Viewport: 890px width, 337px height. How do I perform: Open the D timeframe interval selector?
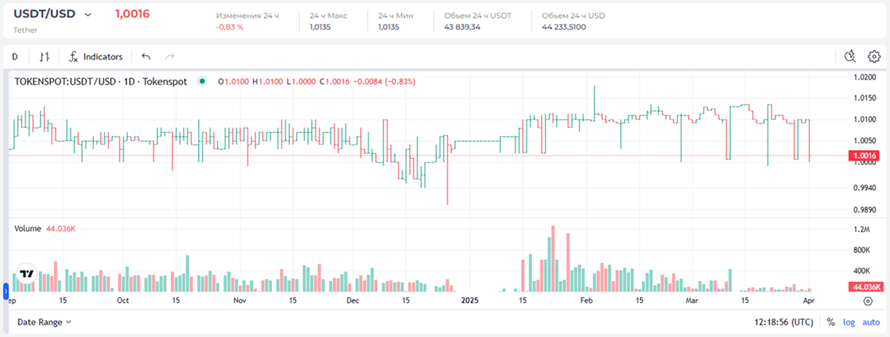point(15,57)
